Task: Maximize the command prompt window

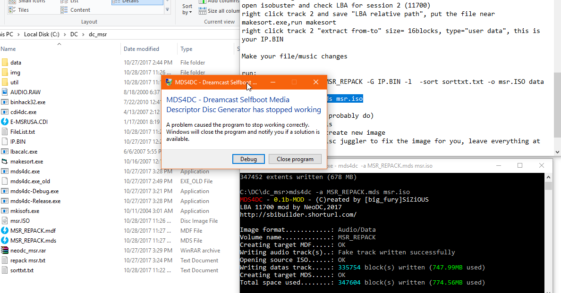Action: 520,166
